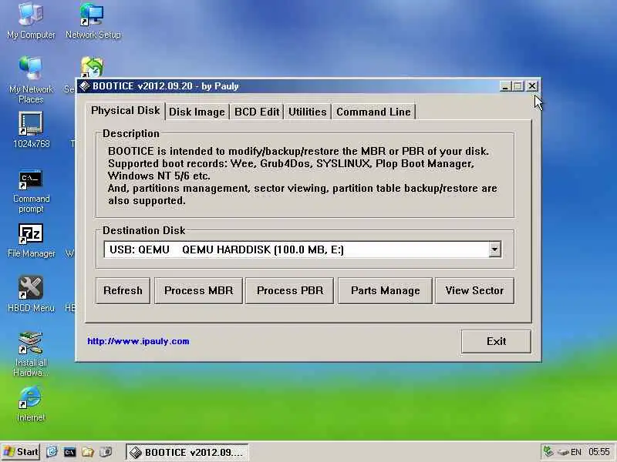Open the http://www.ipauly.com link

(138, 341)
